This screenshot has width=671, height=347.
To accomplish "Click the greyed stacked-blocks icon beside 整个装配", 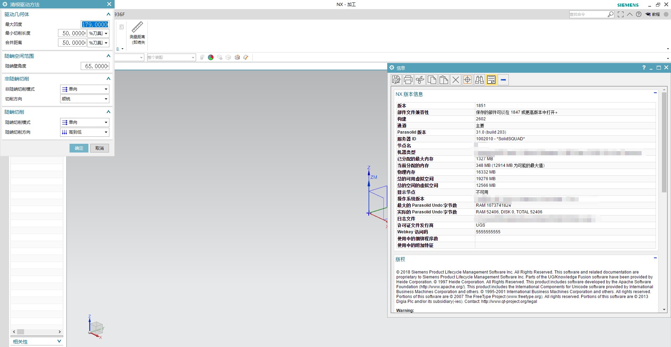I will pyautogui.click(x=202, y=57).
